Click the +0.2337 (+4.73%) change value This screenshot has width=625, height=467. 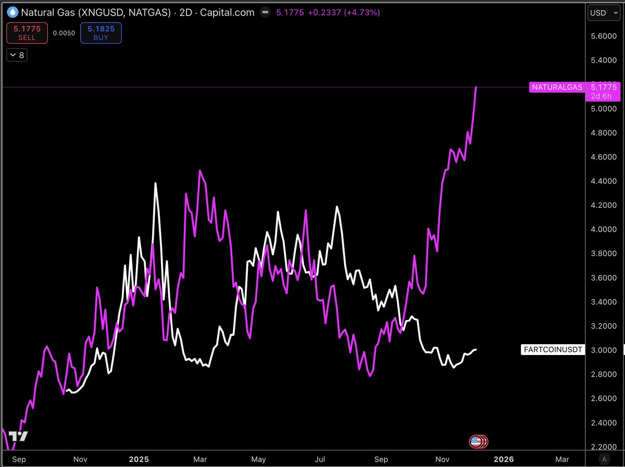pos(343,12)
